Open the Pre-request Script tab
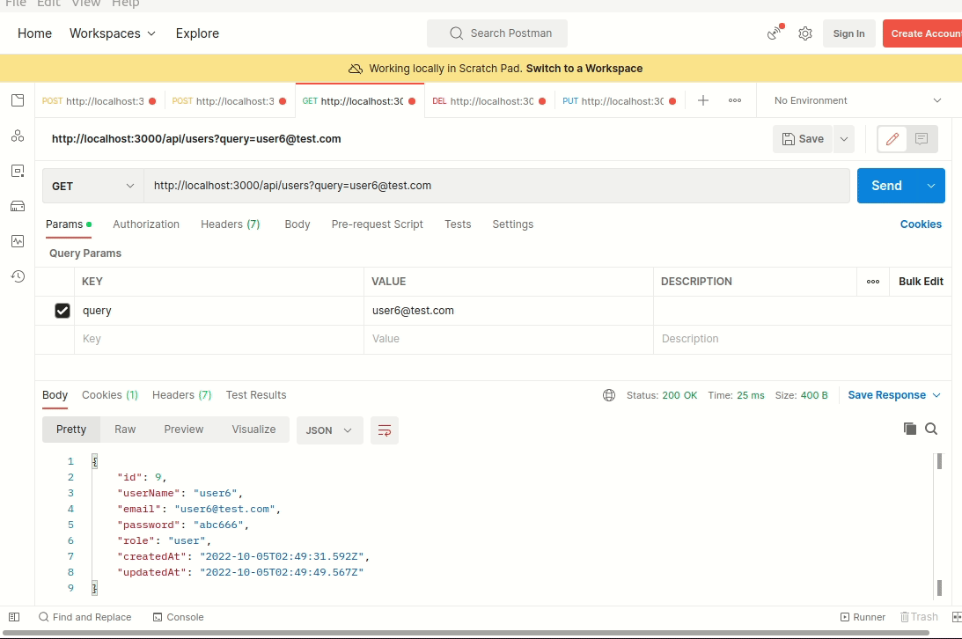The image size is (962, 639). point(378,224)
